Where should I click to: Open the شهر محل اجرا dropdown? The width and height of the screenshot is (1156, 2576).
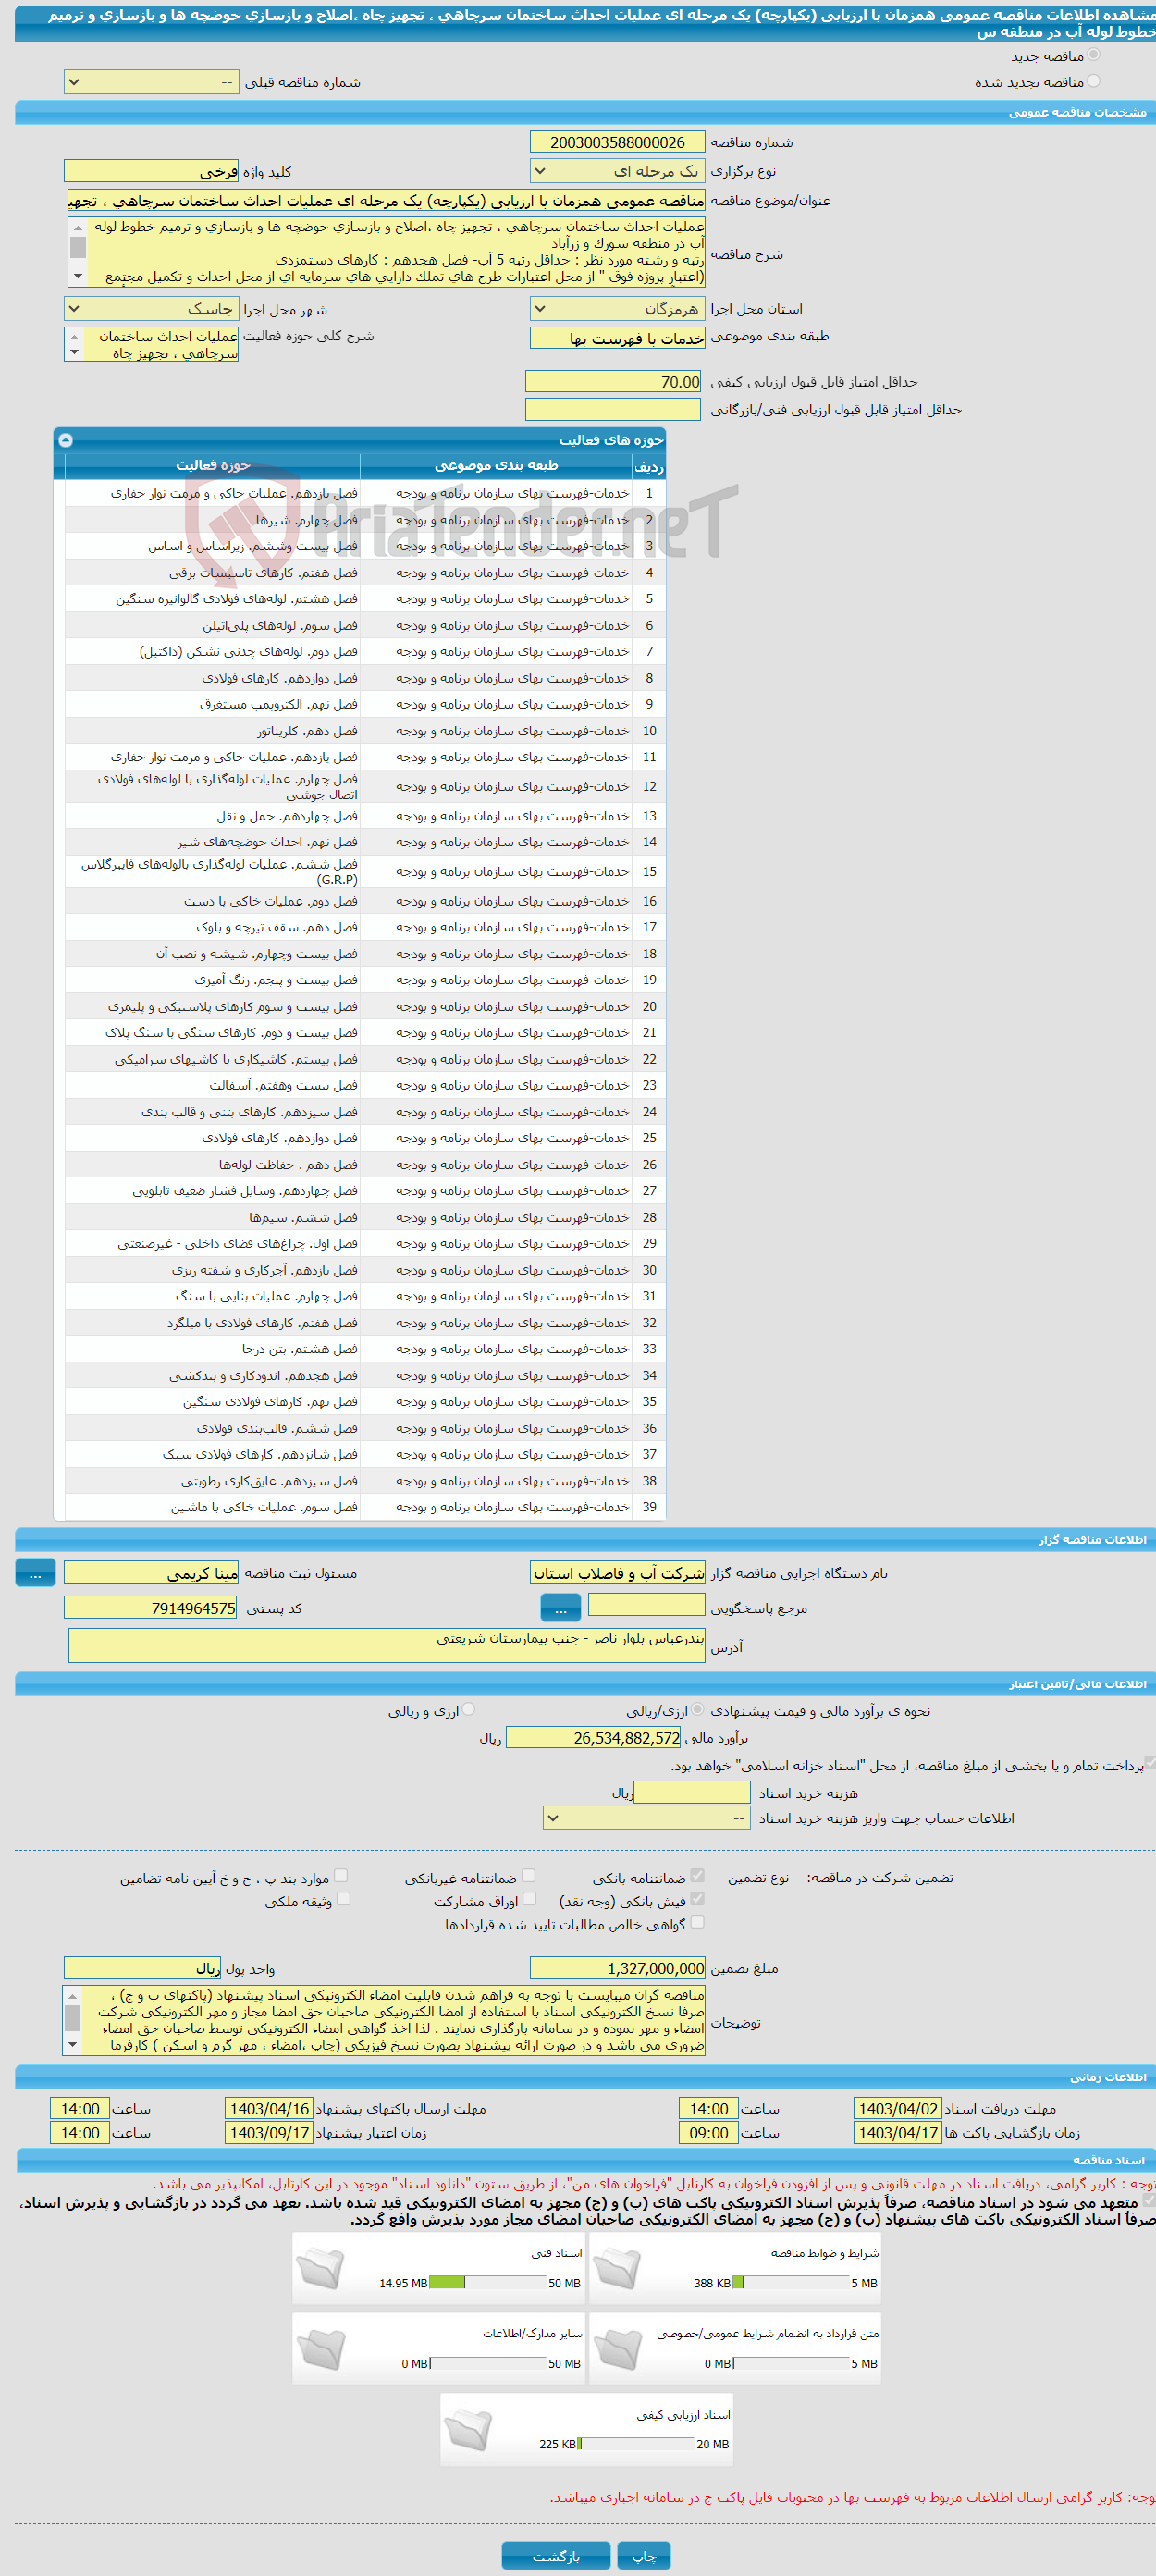[x=151, y=309]
